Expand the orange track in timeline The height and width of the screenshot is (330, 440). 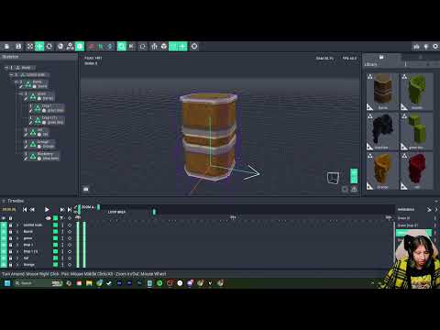[17, 265]
